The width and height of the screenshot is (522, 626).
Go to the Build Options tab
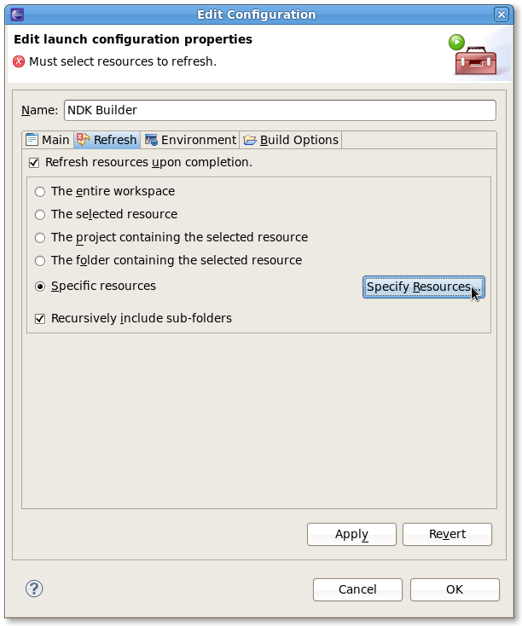(x=291, y=140)
